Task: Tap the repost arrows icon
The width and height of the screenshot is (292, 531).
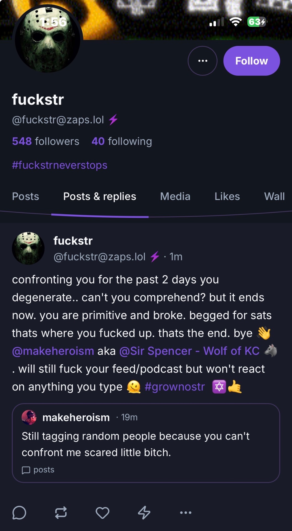Action: point(61,512)
